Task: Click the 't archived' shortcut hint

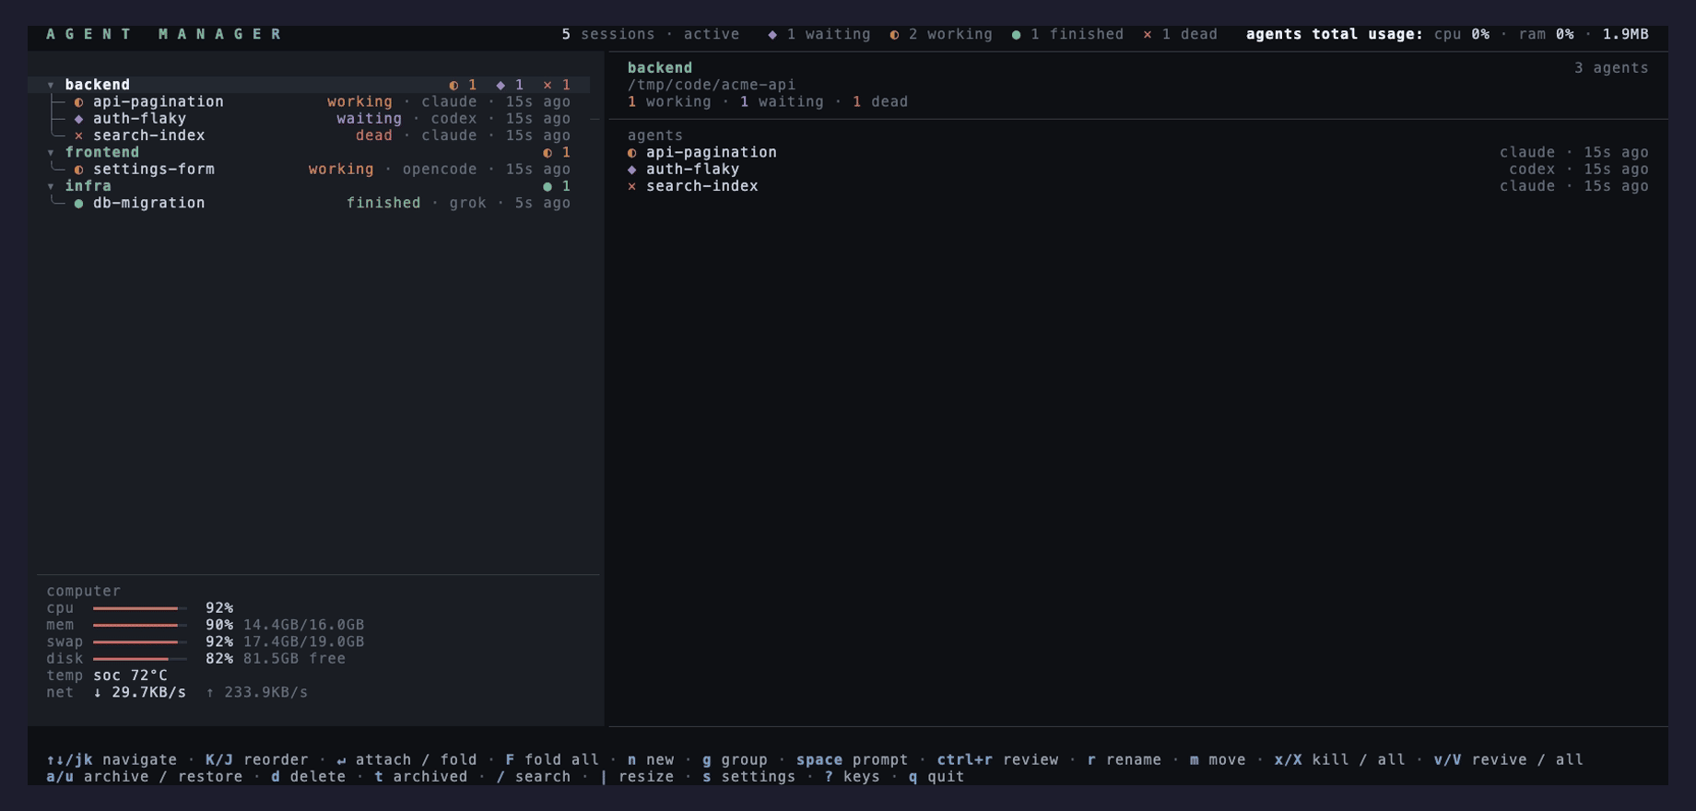Action: (420, 777)
